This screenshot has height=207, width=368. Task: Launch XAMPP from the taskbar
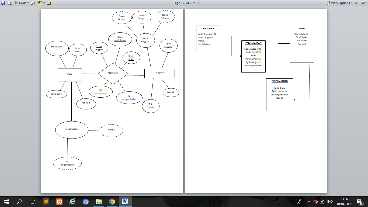(x=59, y=201)
